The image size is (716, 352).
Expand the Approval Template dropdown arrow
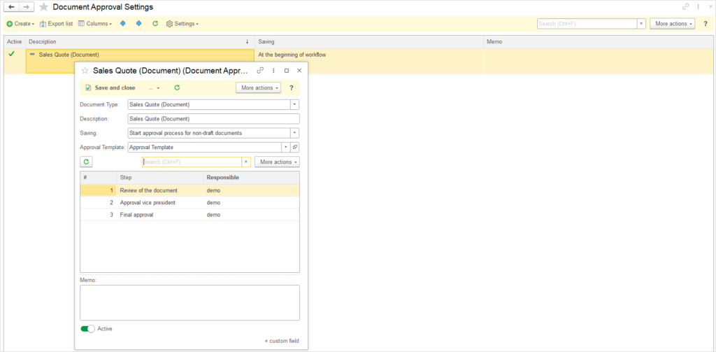click(285, 148)
